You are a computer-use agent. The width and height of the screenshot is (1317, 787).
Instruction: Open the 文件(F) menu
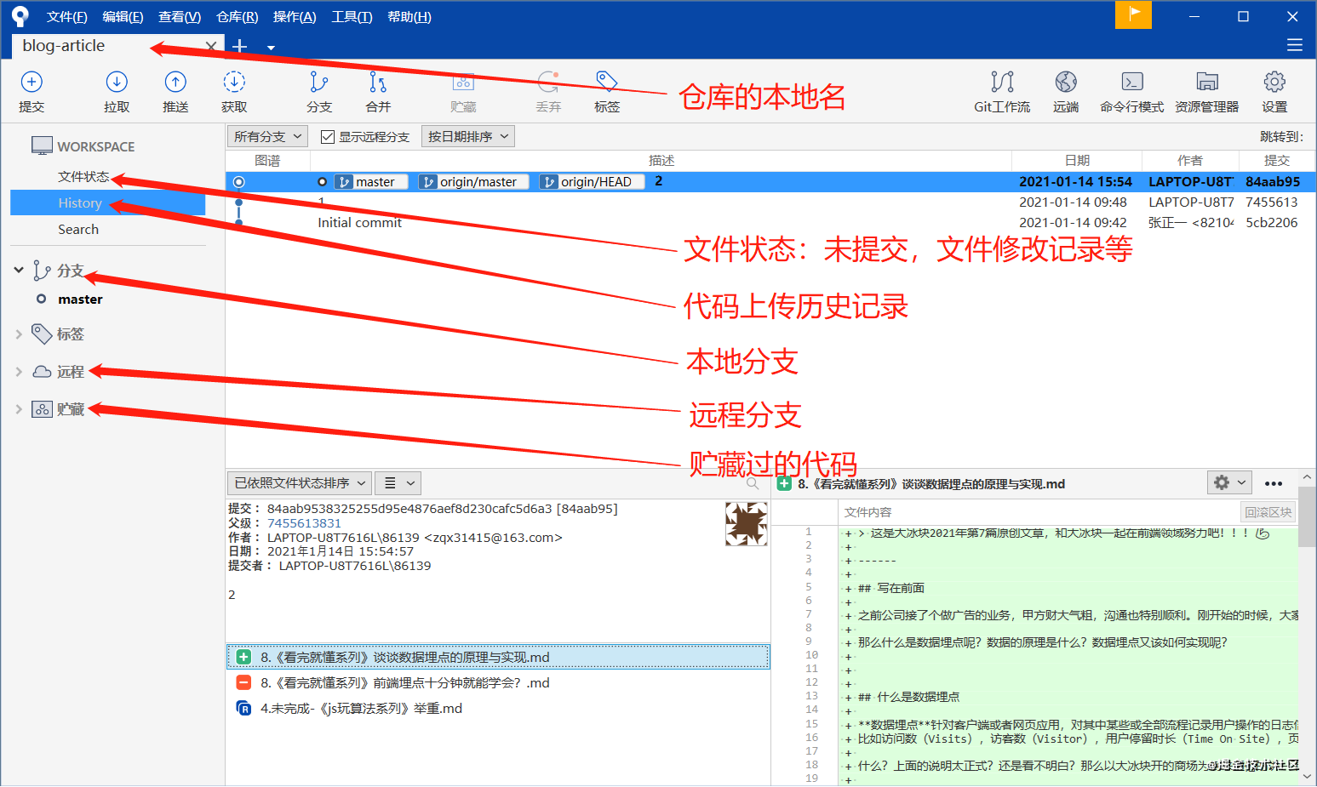[67, 16]
